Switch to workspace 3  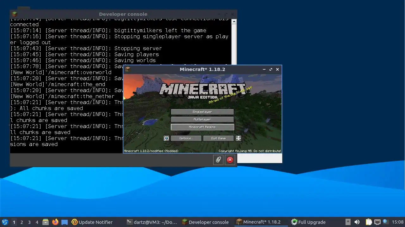point(29,222)
